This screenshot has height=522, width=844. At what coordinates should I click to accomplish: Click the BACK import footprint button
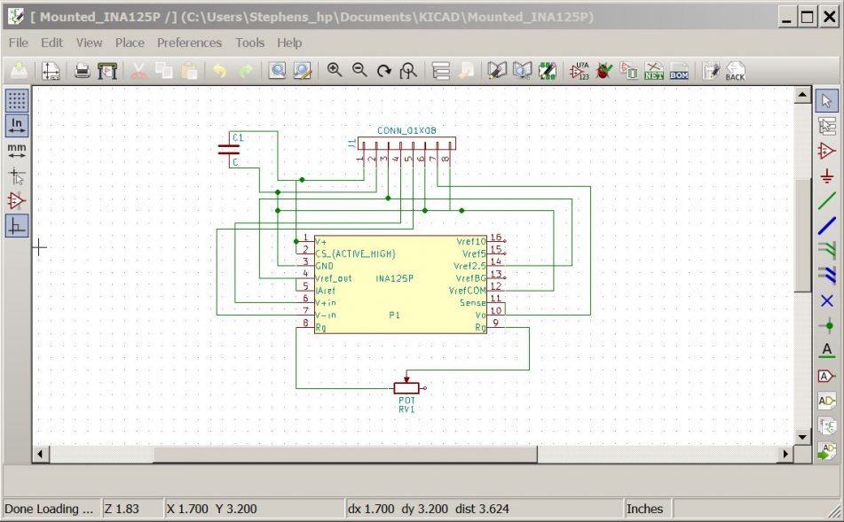click(735, 70)
